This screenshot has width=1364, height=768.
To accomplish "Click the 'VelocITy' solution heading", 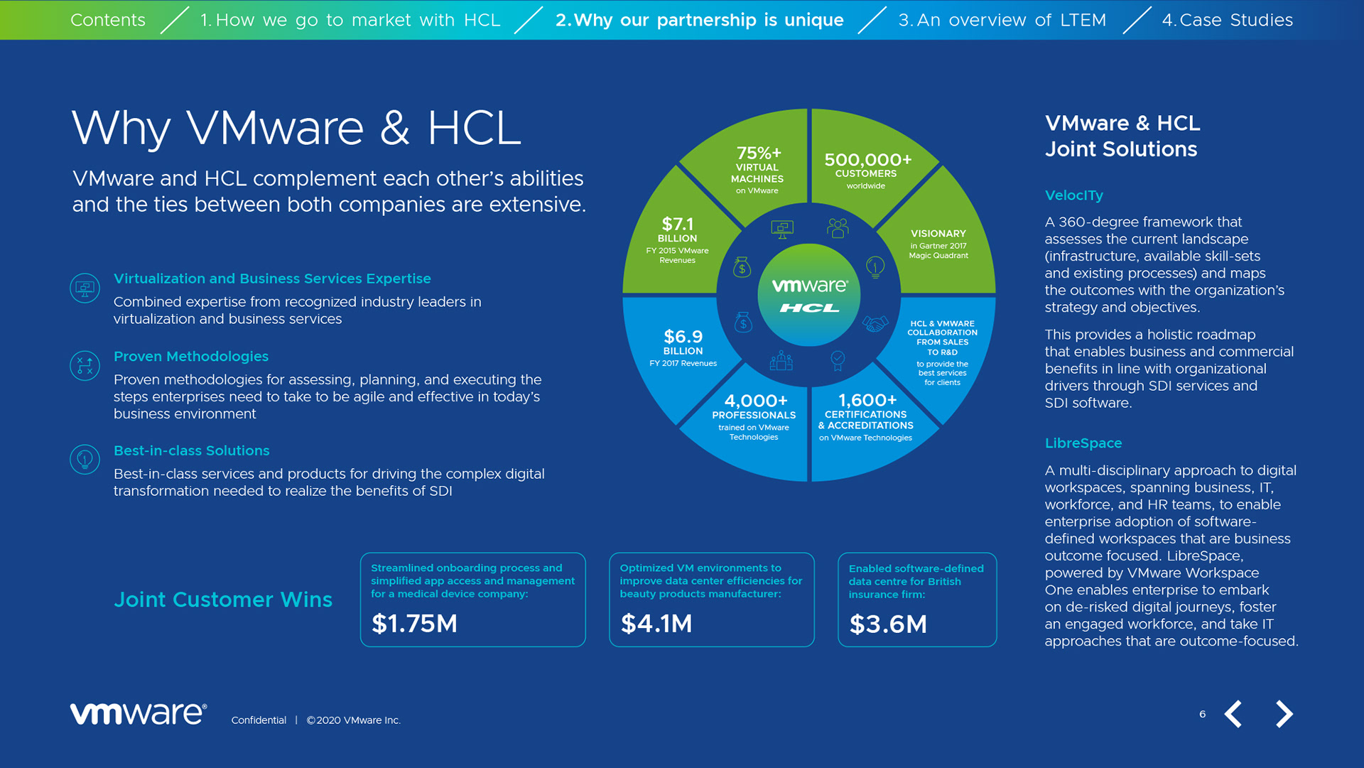I will 1073,195.
